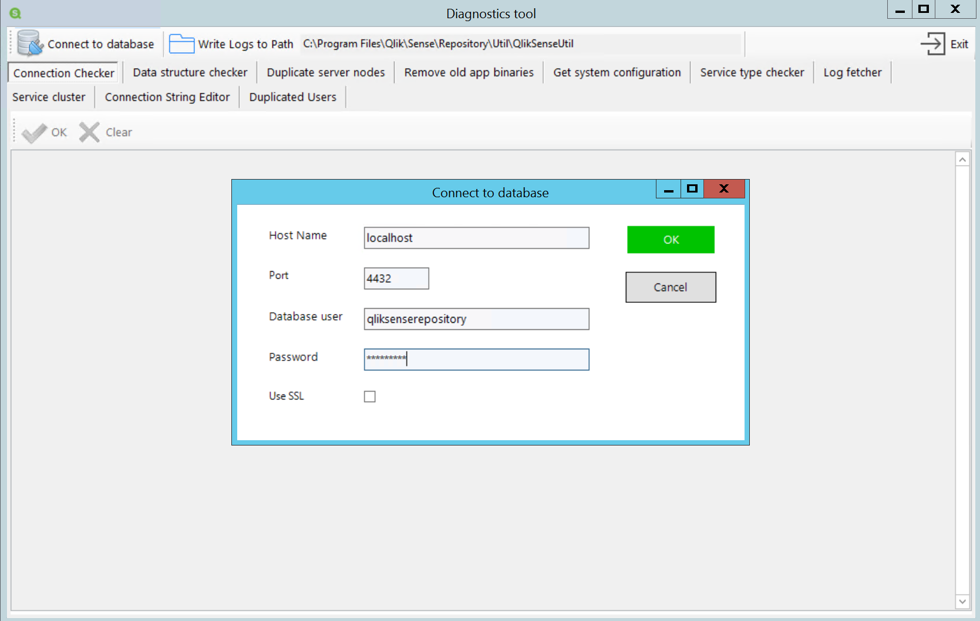Click the green OK button
The height and width of the screenshot is (621, 980).
click(x=670, y=239)
